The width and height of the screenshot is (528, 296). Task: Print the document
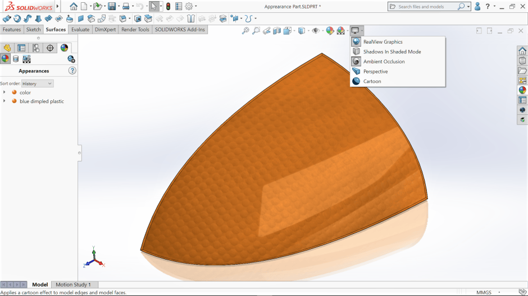(x=126, y=6)
